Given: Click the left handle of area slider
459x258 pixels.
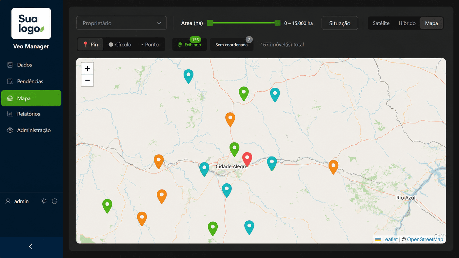Looking at the screenshot, I should pyautogui.click(x=210, y=23).
